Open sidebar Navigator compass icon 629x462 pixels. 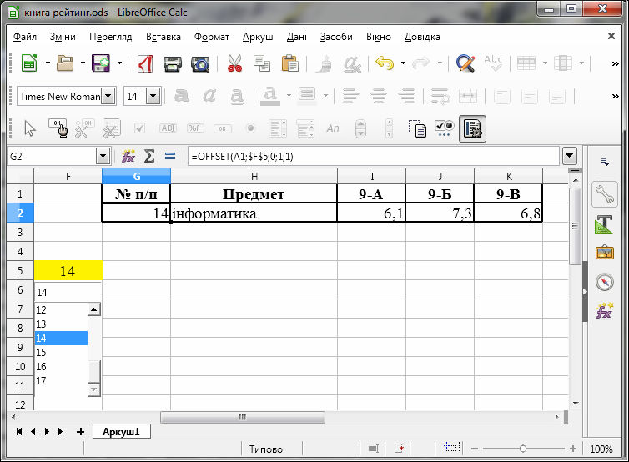coord(604,282)
